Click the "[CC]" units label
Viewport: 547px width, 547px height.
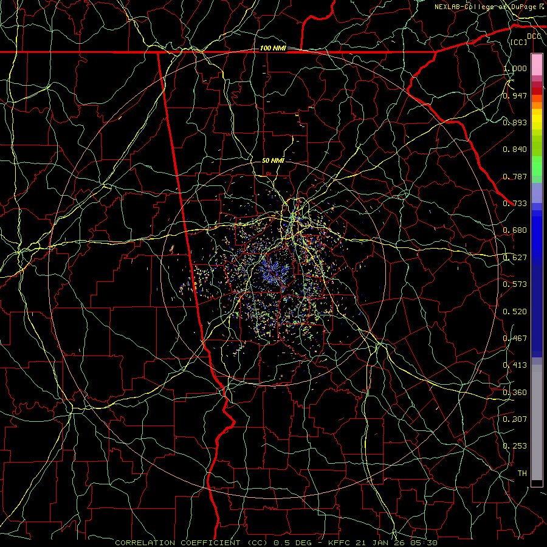[x=518, y=42]
